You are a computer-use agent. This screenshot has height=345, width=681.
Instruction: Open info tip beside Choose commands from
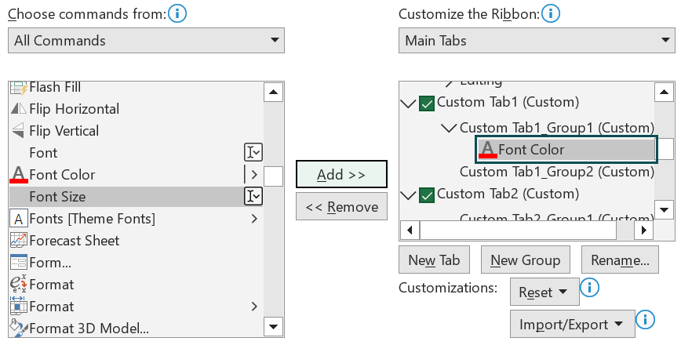(177, 14)
